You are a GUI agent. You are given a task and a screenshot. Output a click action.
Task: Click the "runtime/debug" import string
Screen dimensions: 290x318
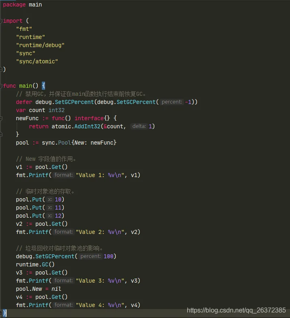tap(40, 45)
